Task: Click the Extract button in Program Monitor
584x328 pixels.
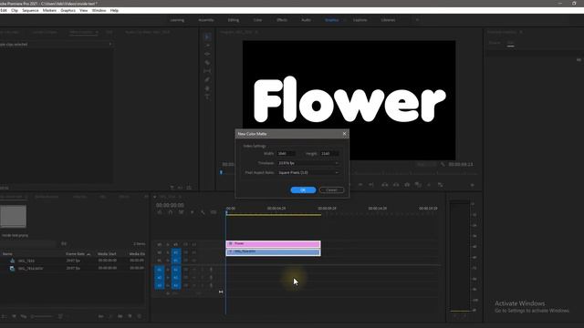Action: point(396,184)
